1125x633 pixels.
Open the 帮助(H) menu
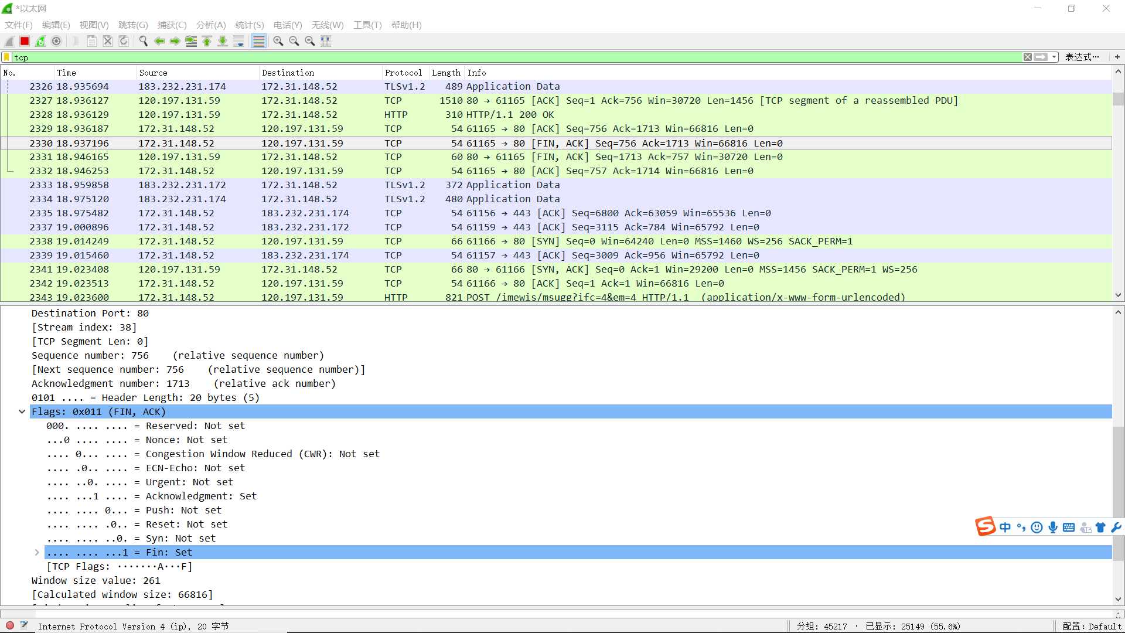coord(406,25)
